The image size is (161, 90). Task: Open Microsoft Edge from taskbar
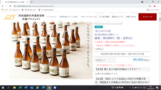pyautogui.click(x=43, y=88)
